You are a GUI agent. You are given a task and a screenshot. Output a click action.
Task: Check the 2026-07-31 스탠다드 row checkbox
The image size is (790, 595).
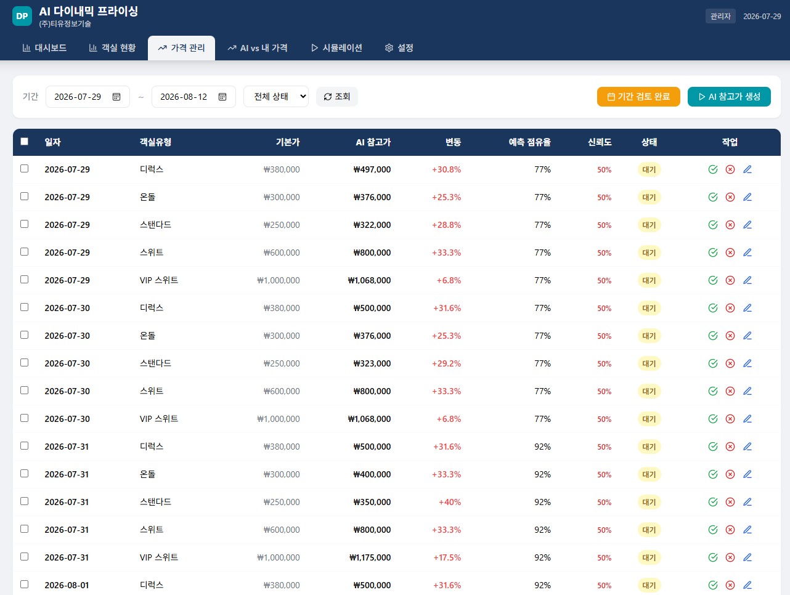coord(25,501)
